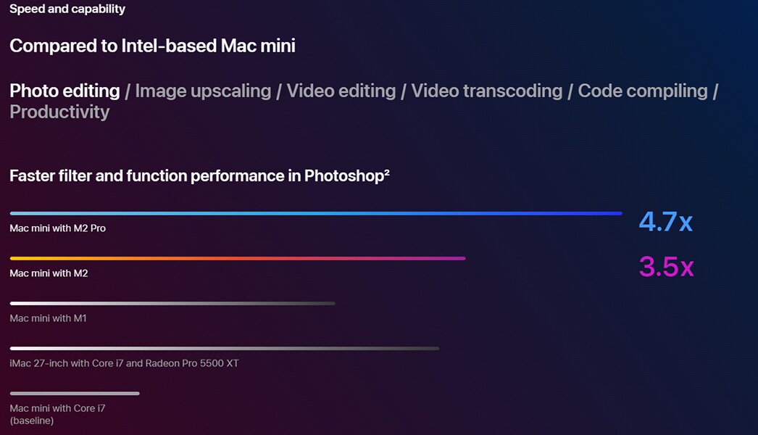Screen dimensions: 758x435
Task: Click the "Mac mini with M2 Pro" label
Action: [57, 228]
